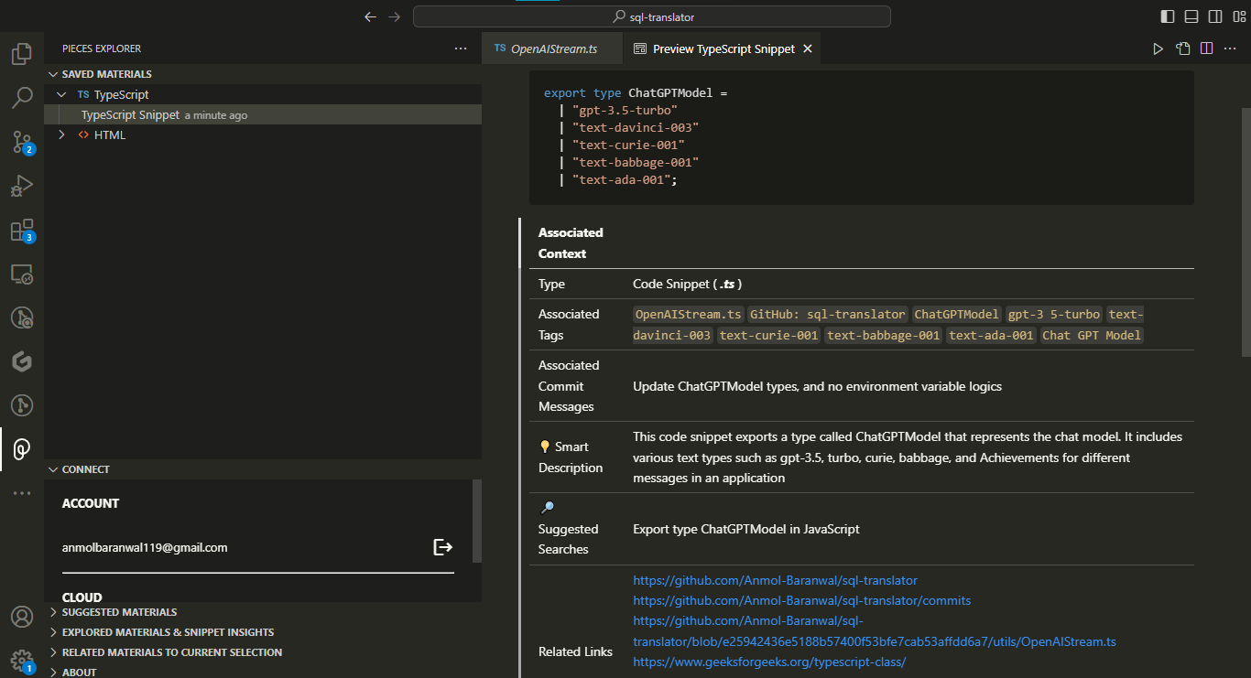The image size is (1251, 678).
Task: Toggle the primary side bar layout
Action: tap(1168, 16)
